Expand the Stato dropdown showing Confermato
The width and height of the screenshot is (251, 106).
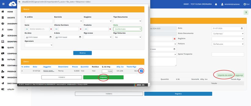click(127, 29)
